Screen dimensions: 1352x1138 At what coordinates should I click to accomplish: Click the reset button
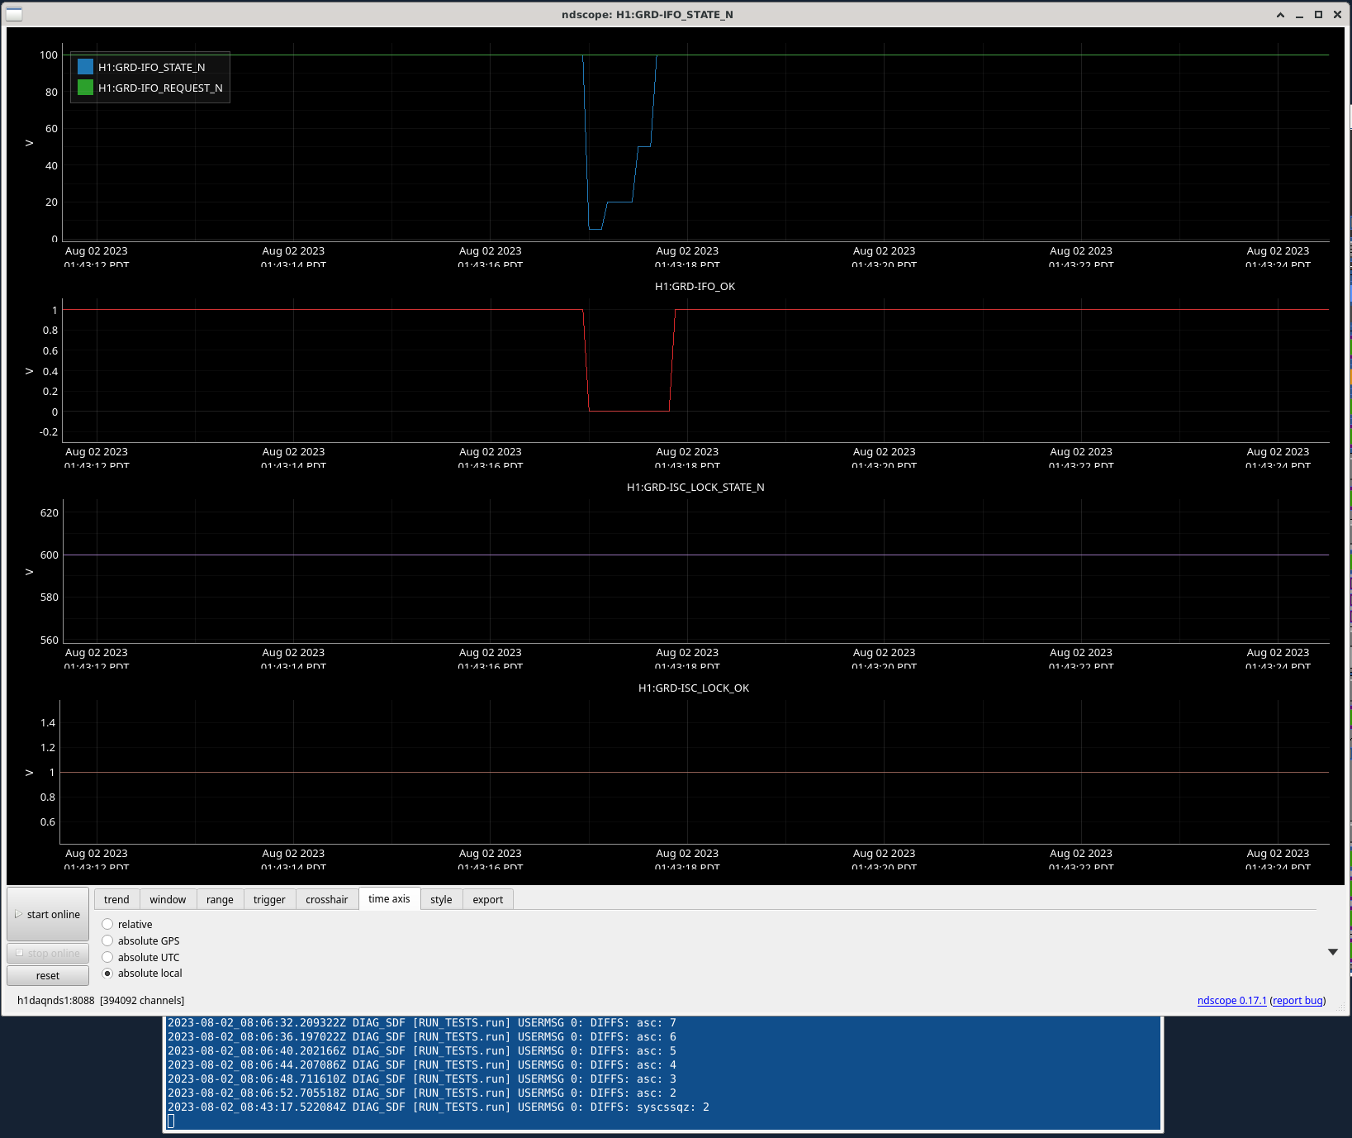tap(48, 976)
